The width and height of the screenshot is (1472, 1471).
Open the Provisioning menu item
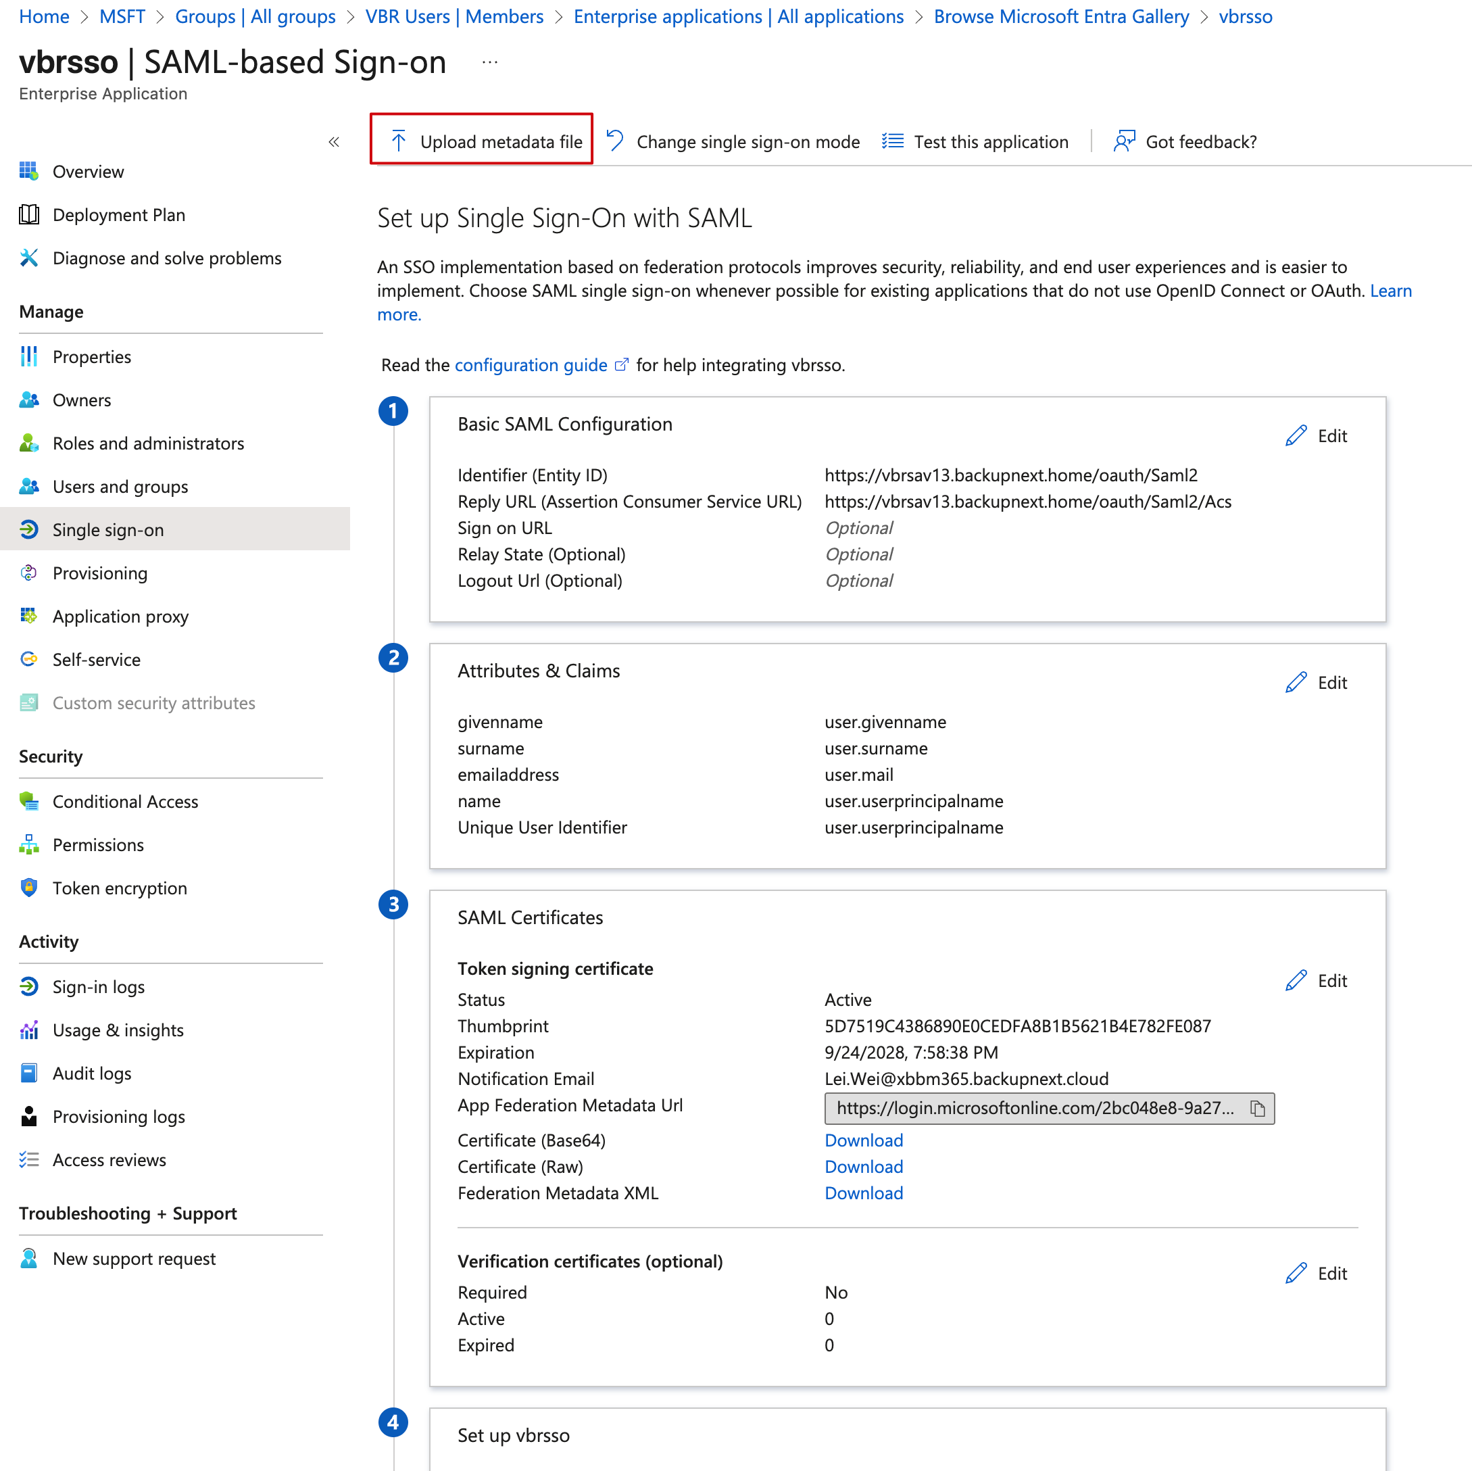[100, 573]
